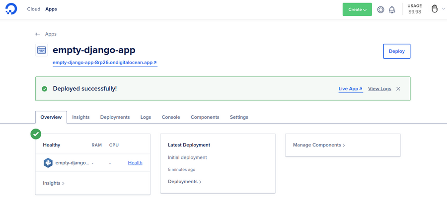The image size is (447, 210).
Task: Open View Logs link in banner
Action: (379, 88)
